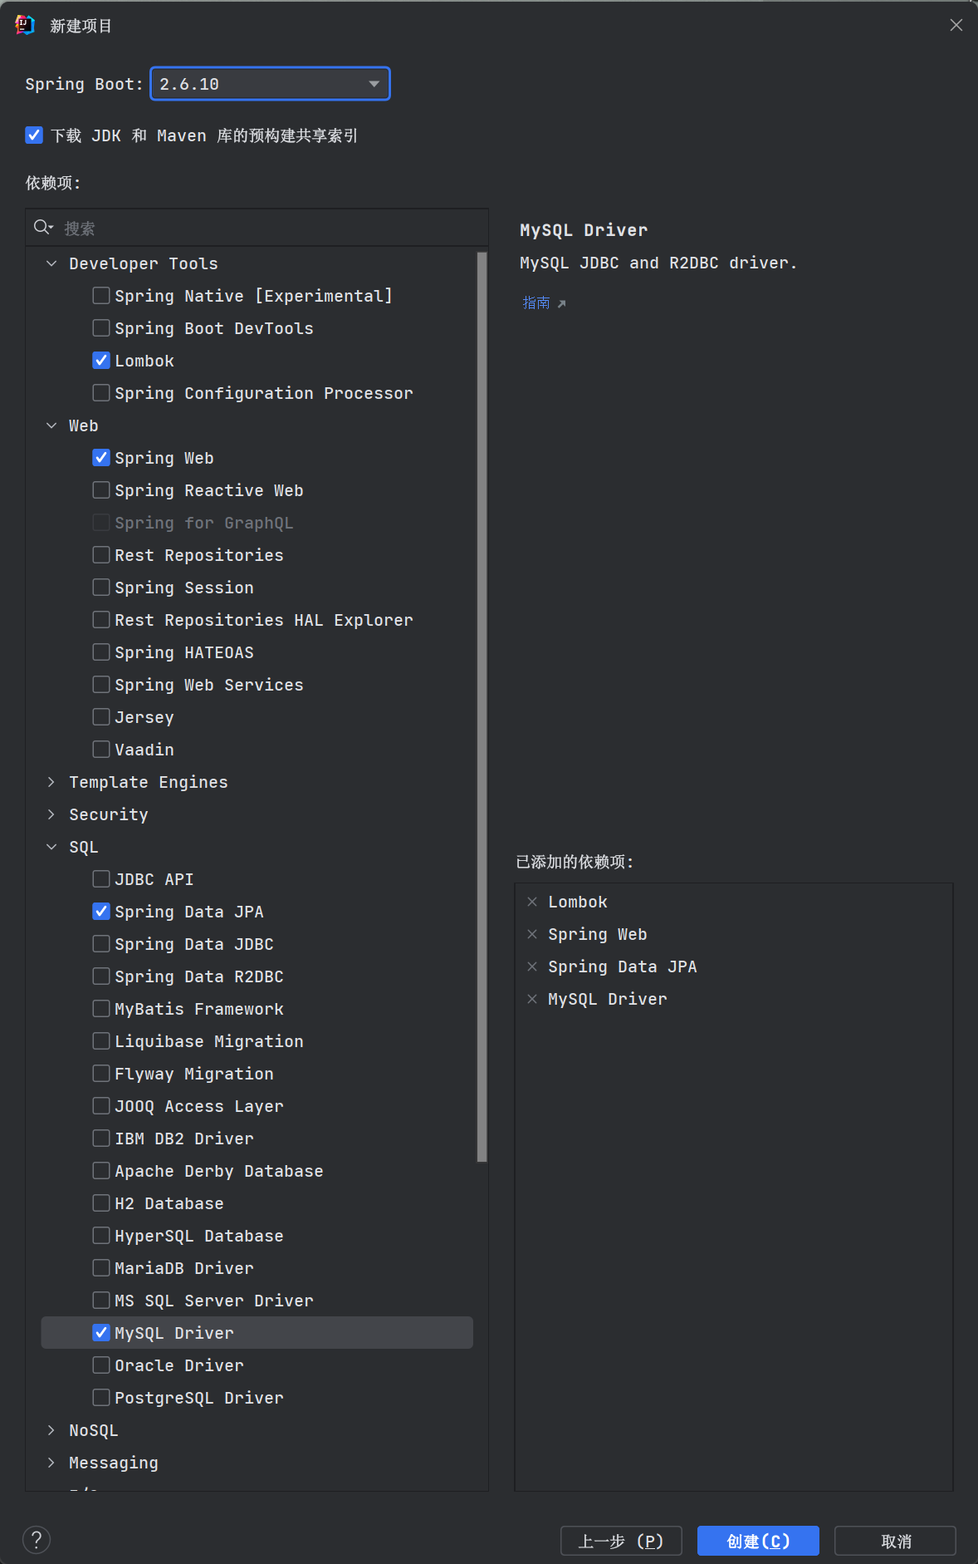Select the Apache Derby Database row
Image resolution: width=978 pixels, height=1564 pixels.
click(257, 1171)
